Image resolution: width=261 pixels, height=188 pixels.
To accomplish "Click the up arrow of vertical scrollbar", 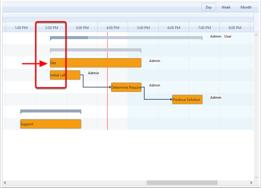I will pyautogui.click(x=256, y=35).
